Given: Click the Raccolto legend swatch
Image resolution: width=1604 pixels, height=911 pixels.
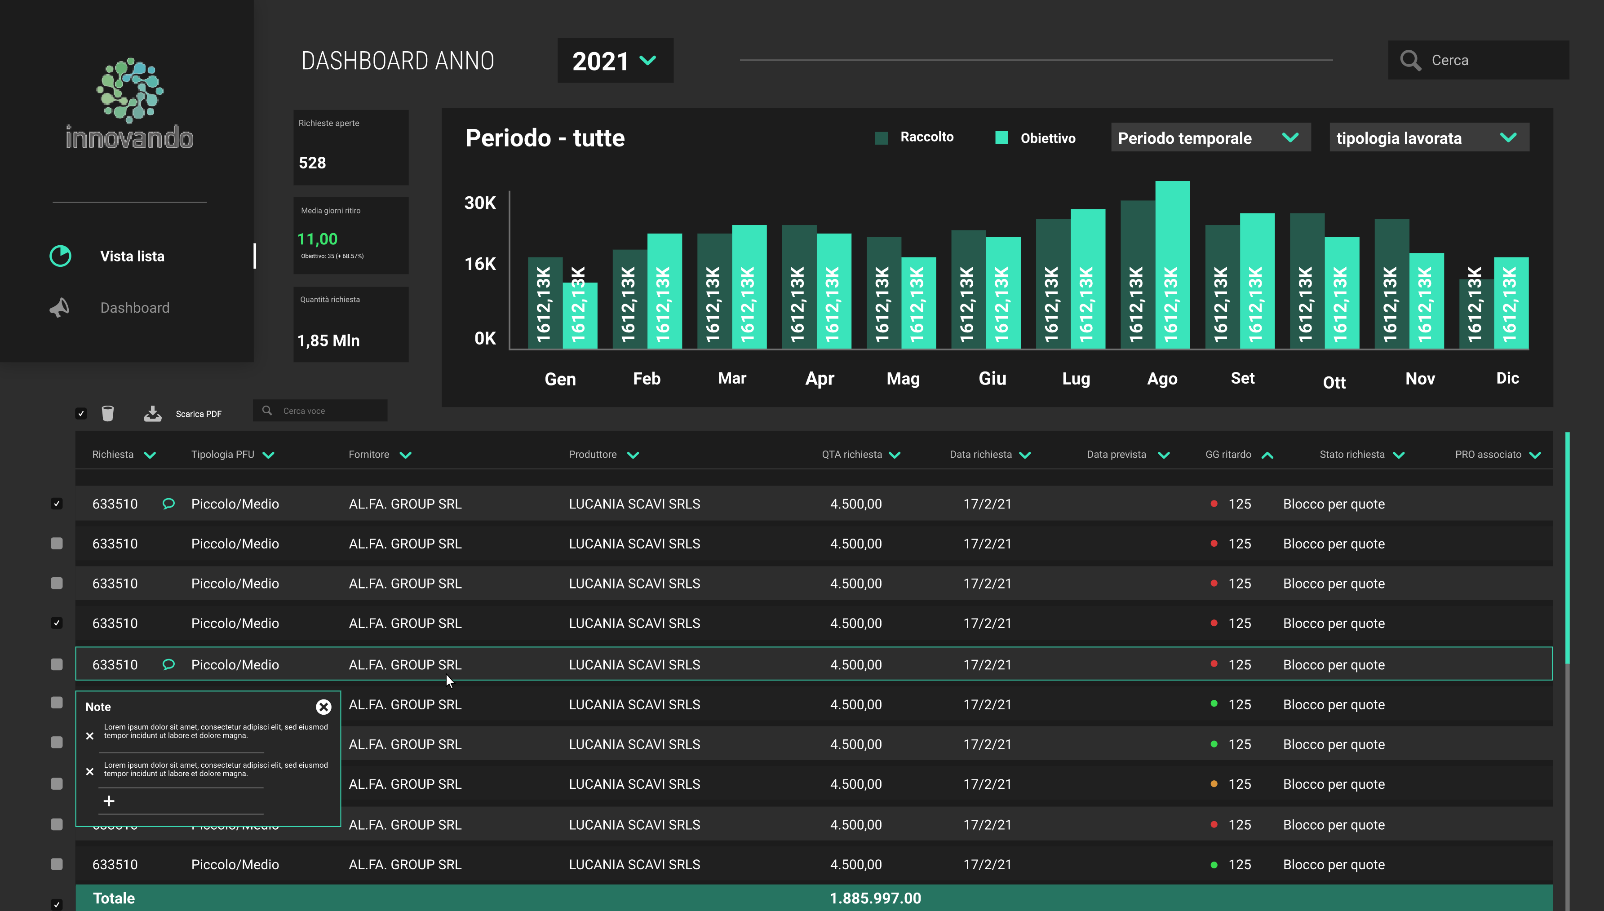Looking at the screenshot, I should pos(881,137).
